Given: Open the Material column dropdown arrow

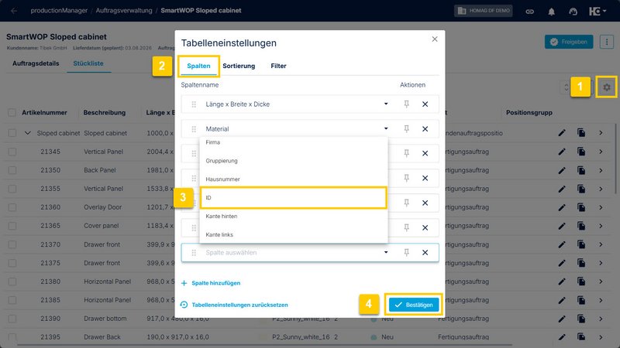Looking at the screenshot, I should [x=386, y=128].
